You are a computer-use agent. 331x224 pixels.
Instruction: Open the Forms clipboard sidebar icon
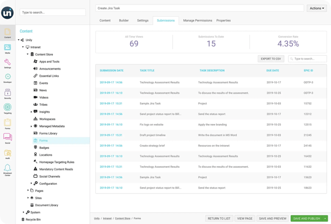point(8,122)
